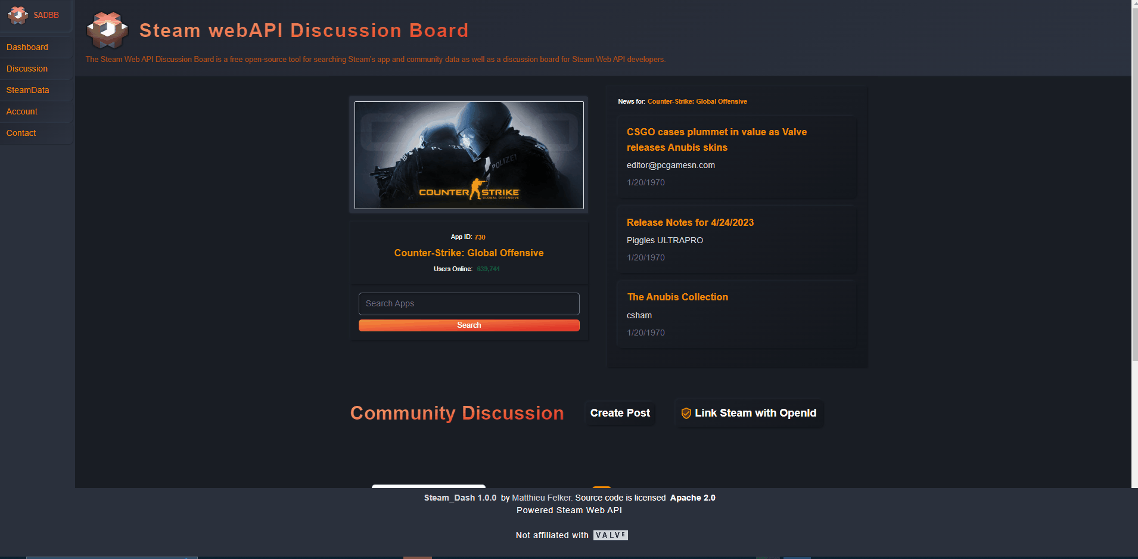This screenshot has height=559, width=1138.
Task: Click the Community Discussion heading
Action: [x=457, y=413]
